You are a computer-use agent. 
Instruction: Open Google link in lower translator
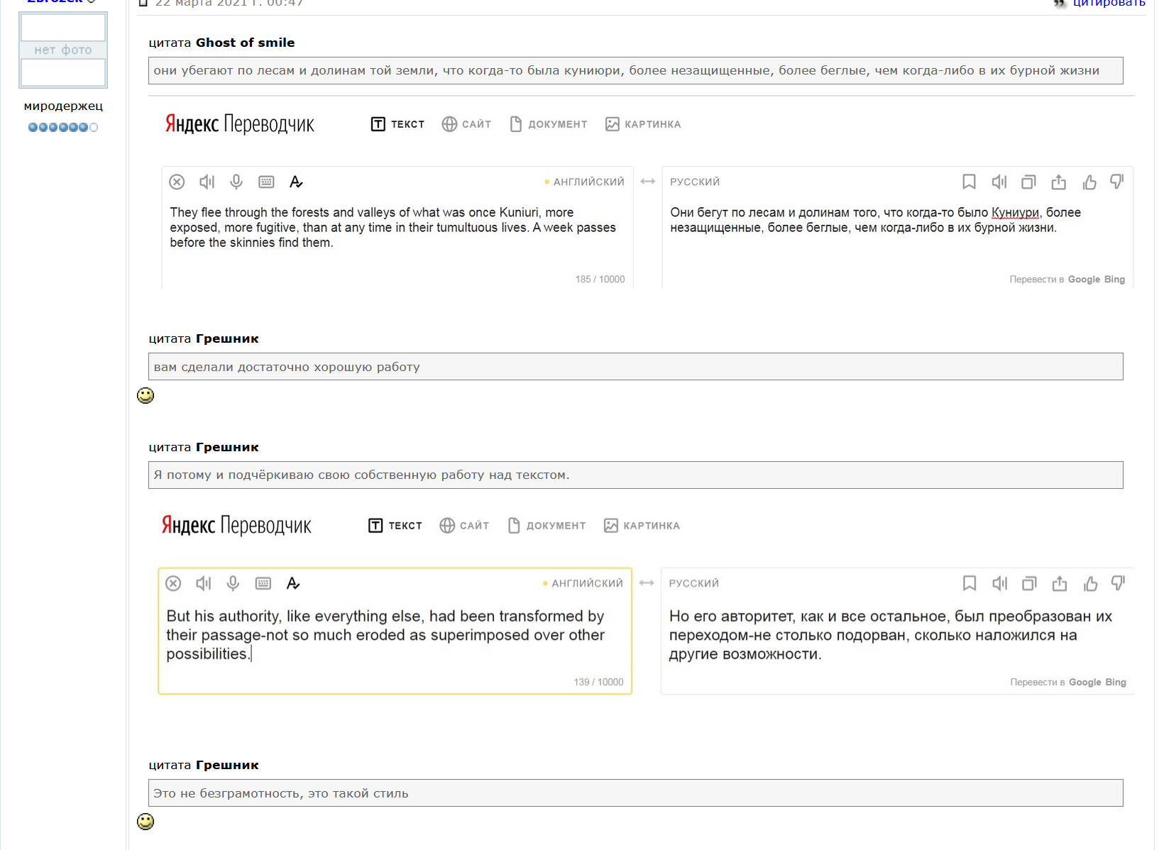tap(1085, 682)
